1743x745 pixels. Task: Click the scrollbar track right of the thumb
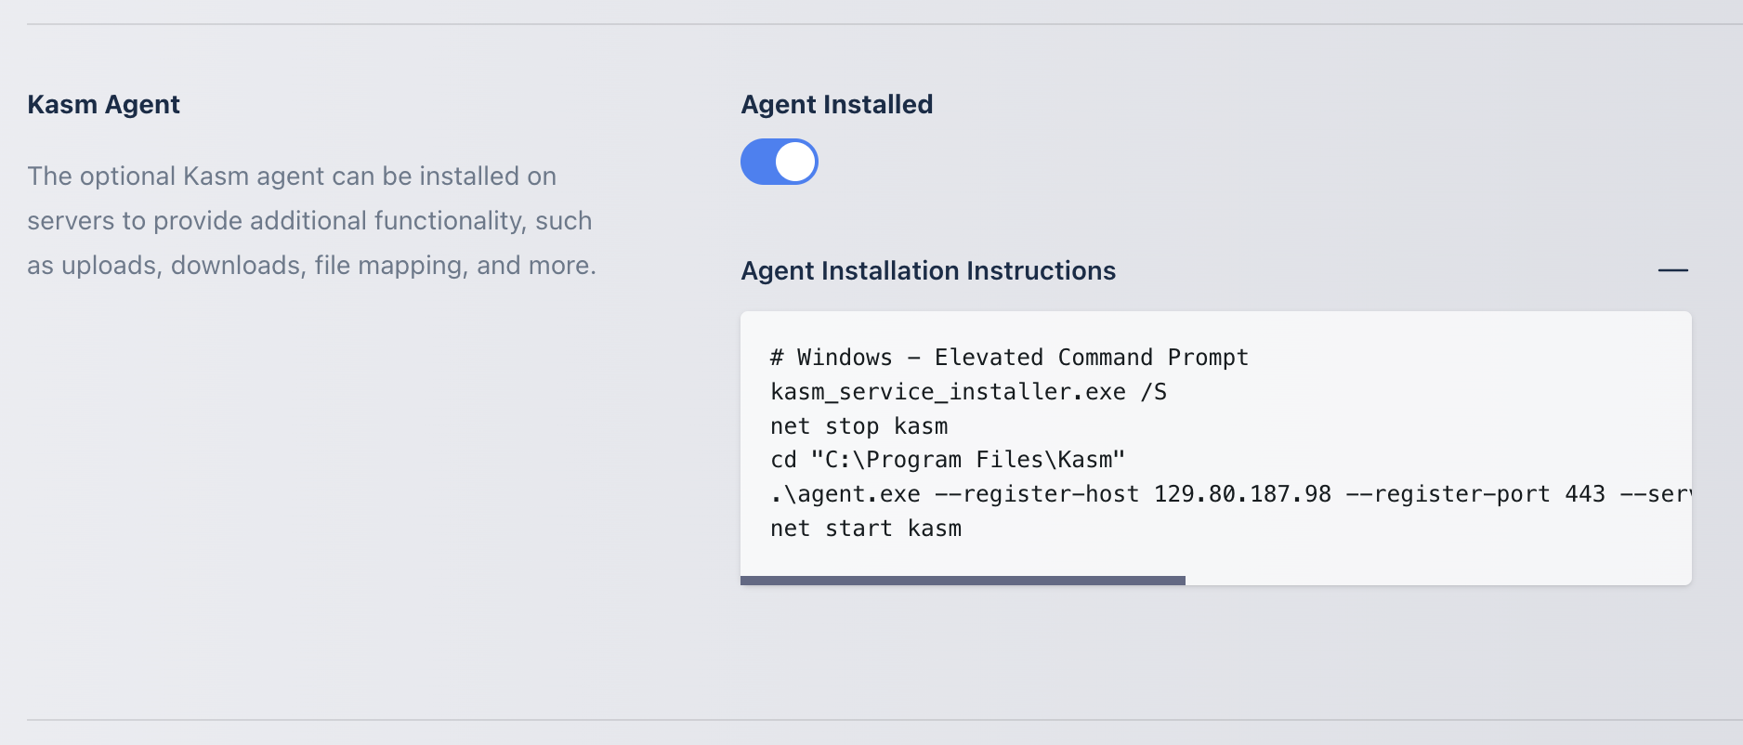pyautogui.click(x=1436, y=581)
